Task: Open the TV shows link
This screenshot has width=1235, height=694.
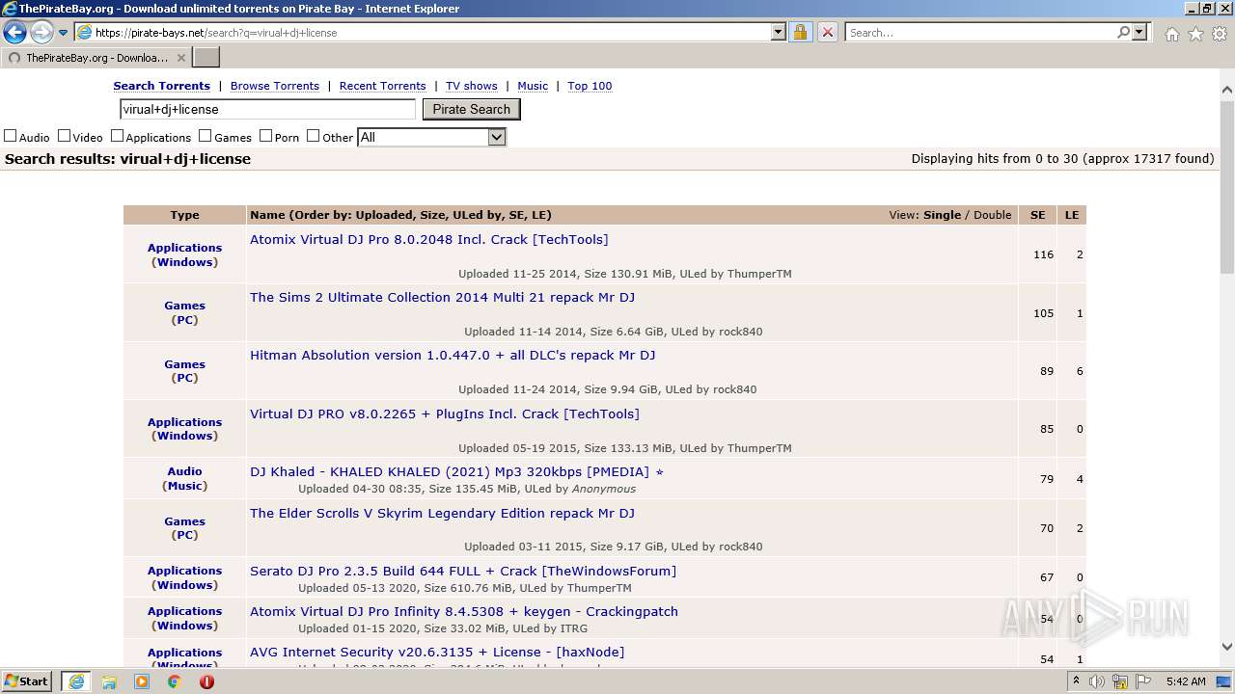Action: (x=471, y=86)
